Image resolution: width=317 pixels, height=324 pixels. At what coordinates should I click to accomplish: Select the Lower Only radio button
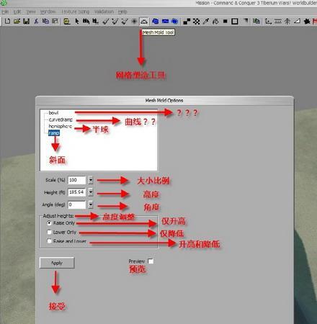tap(49, 232)
